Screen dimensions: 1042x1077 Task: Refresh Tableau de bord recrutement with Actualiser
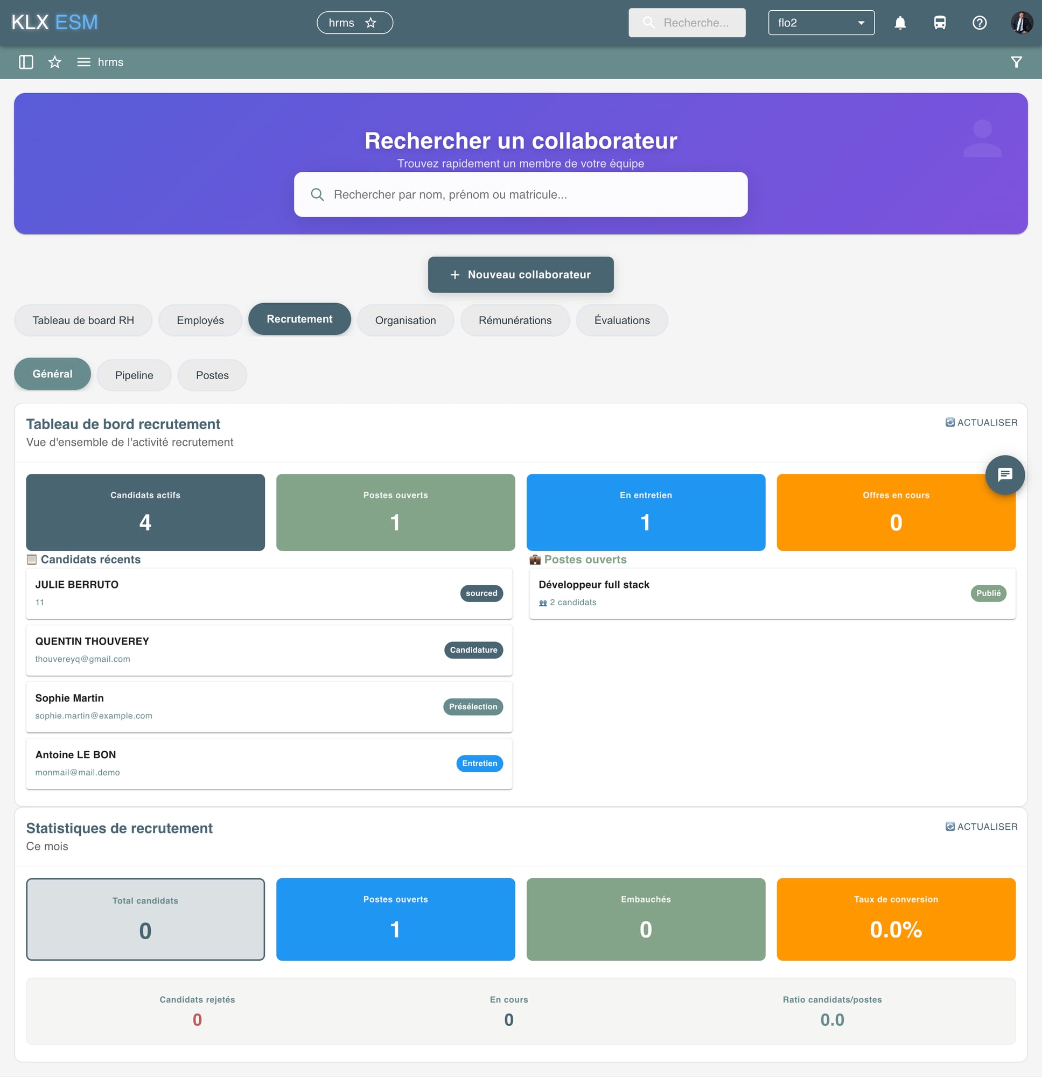pyautogui.click(x=981, y=423)
